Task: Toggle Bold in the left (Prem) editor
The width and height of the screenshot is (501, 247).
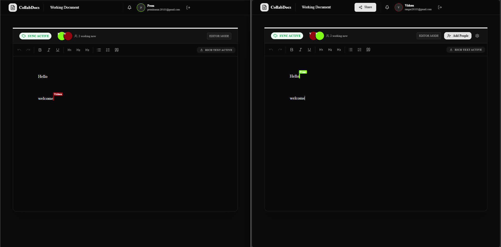Action: point(40,50)
